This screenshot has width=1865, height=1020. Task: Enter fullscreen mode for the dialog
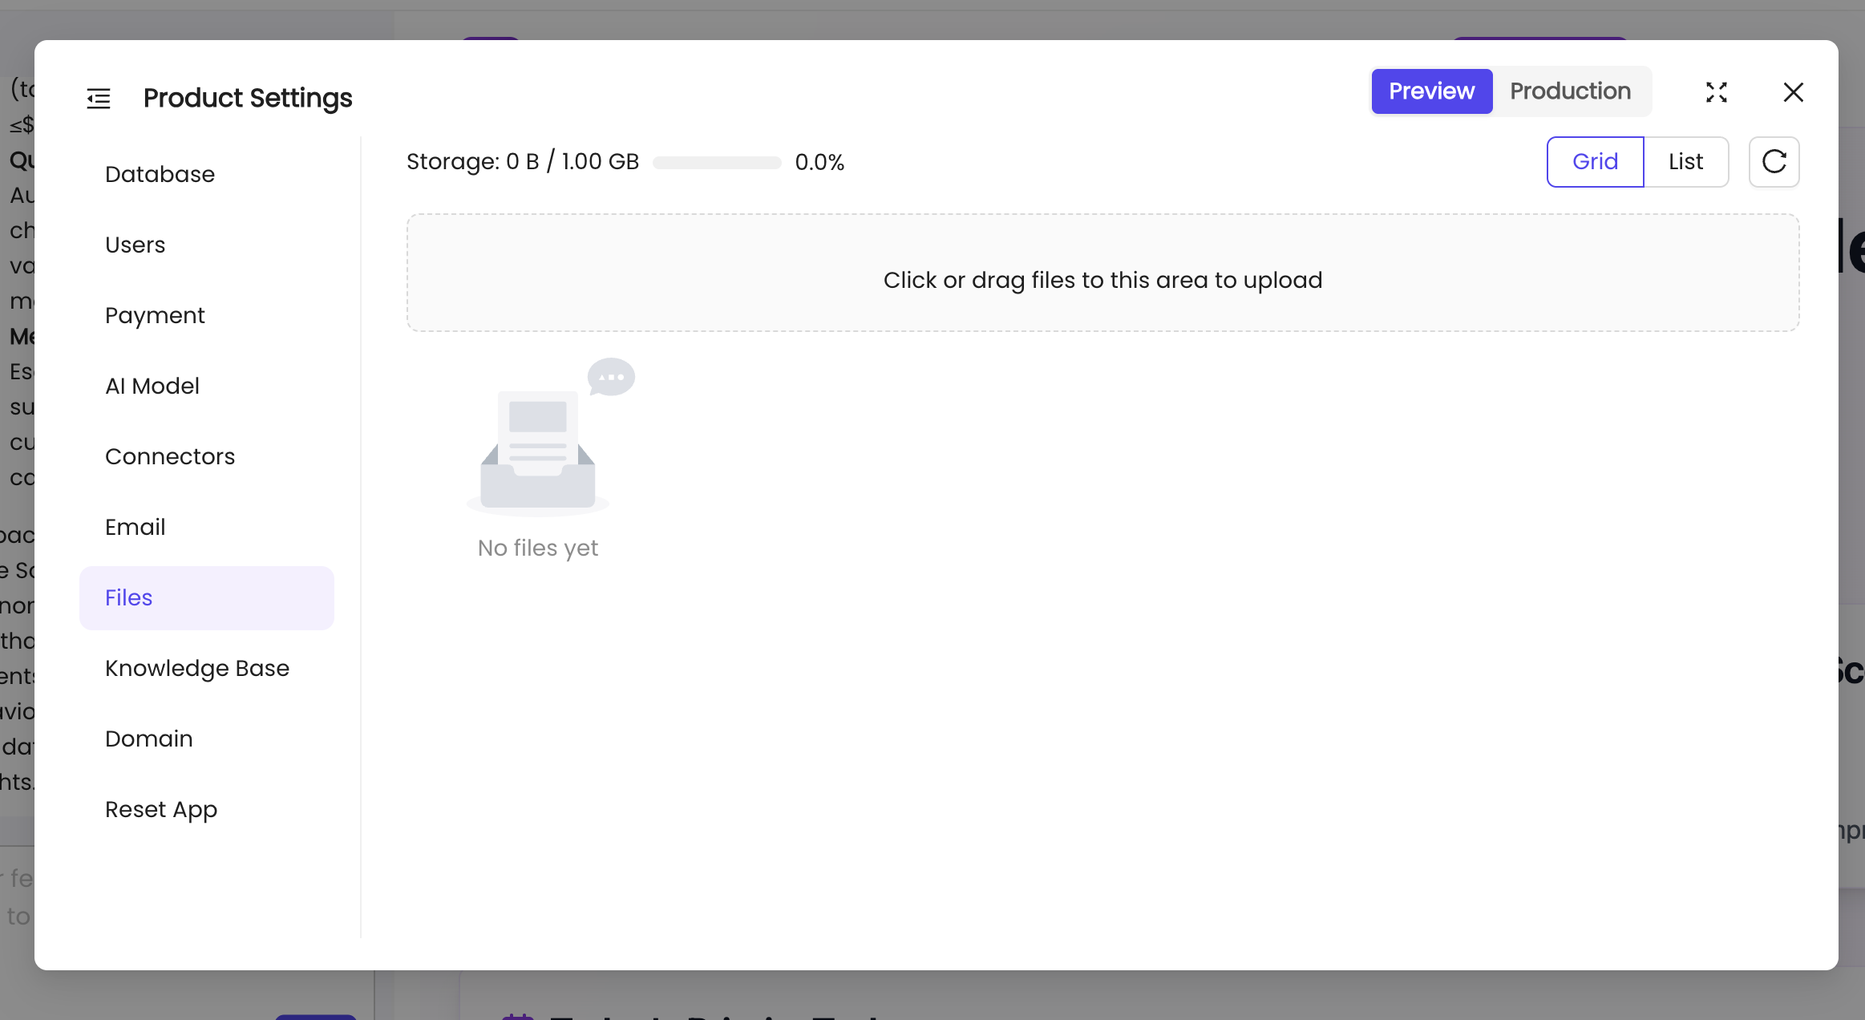(x=1716, y=92)
